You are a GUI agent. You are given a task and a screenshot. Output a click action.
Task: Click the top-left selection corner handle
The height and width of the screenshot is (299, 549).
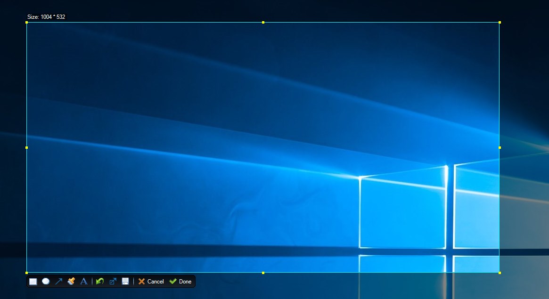26,23
